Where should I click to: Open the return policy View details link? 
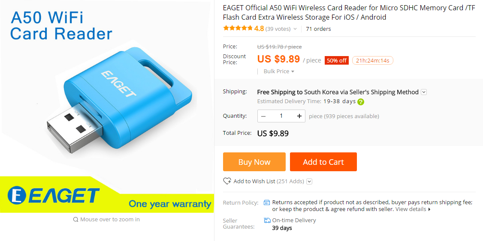coord(413,209)
